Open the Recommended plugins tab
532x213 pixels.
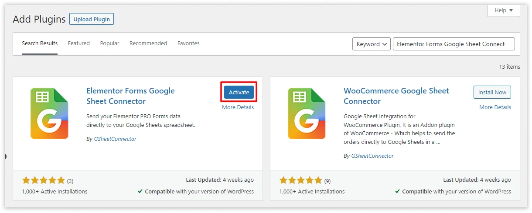point(148,43)
